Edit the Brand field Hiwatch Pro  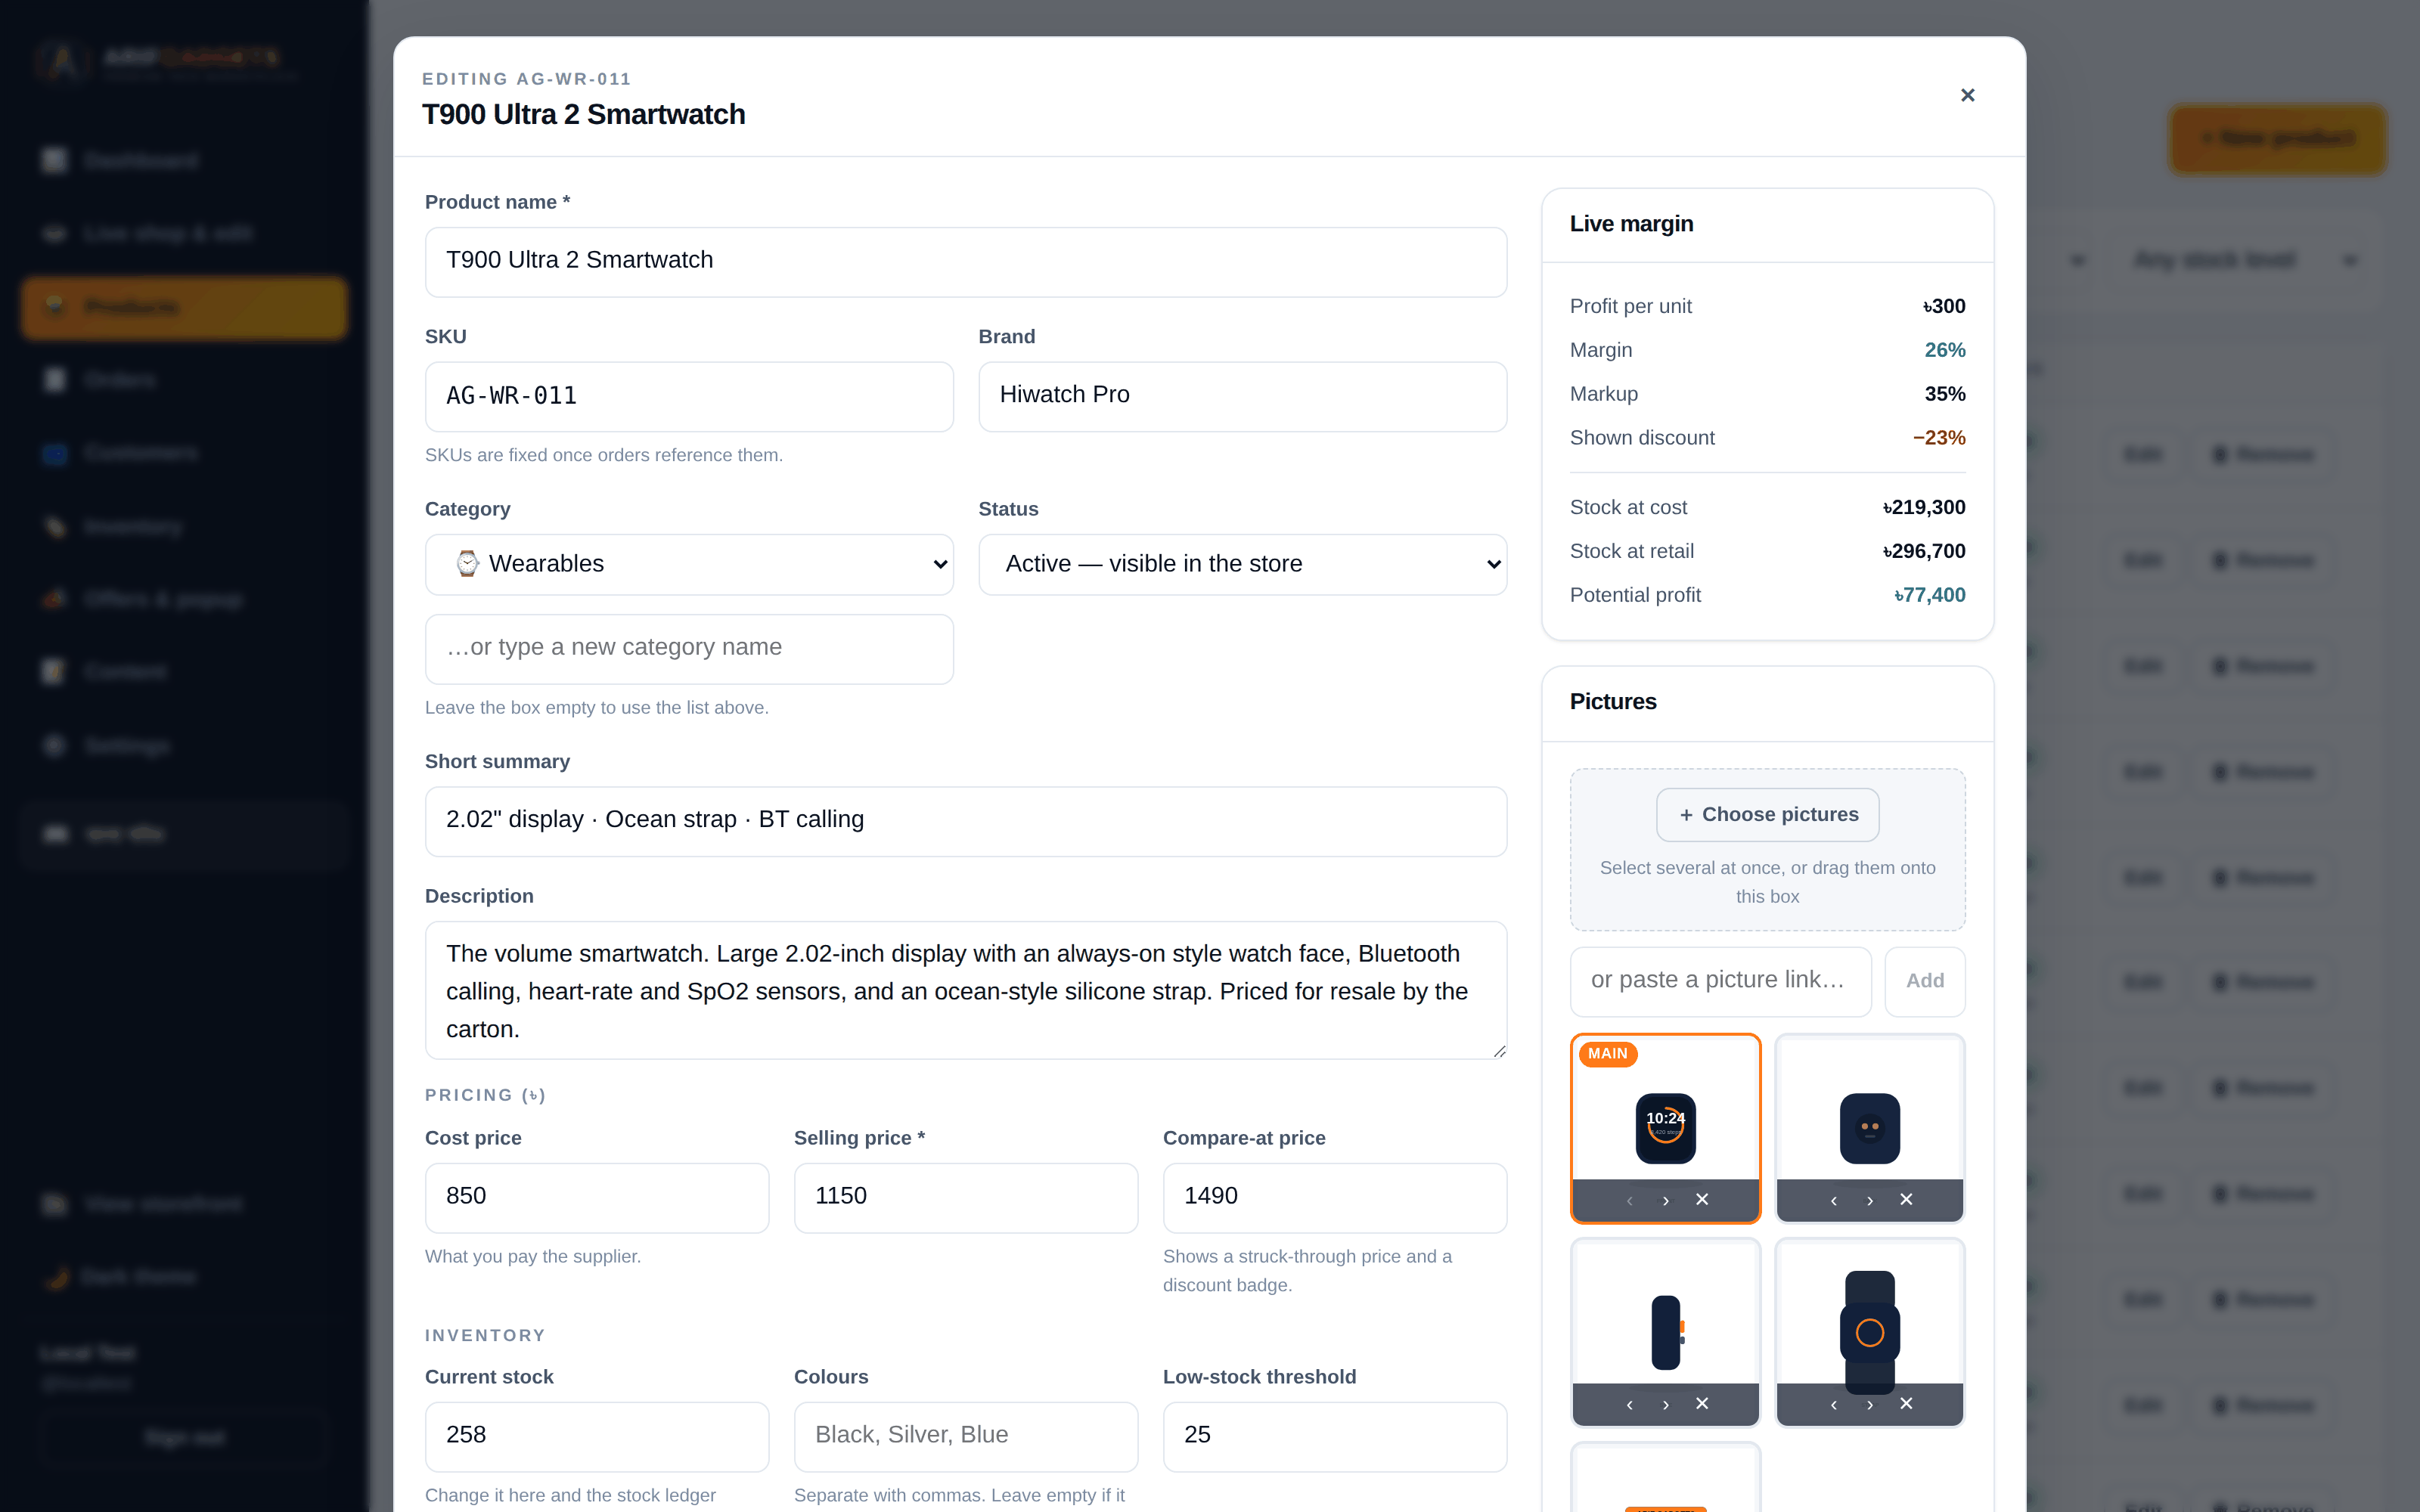1242,396
